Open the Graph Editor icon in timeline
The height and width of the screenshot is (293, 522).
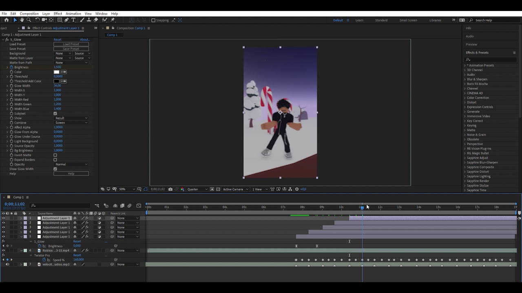click(x=139, y=206)
